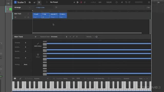Image resolution: width=164 pixels, height=92 pixels.
Task: Toggle the Keys Lock power button
Action: pos(85,78)
